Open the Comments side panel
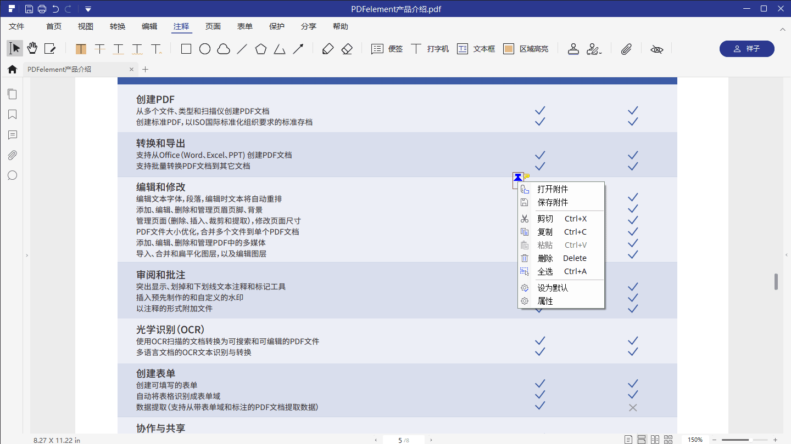Viewport: 791px width, 444px height. (x=12, y=135)
